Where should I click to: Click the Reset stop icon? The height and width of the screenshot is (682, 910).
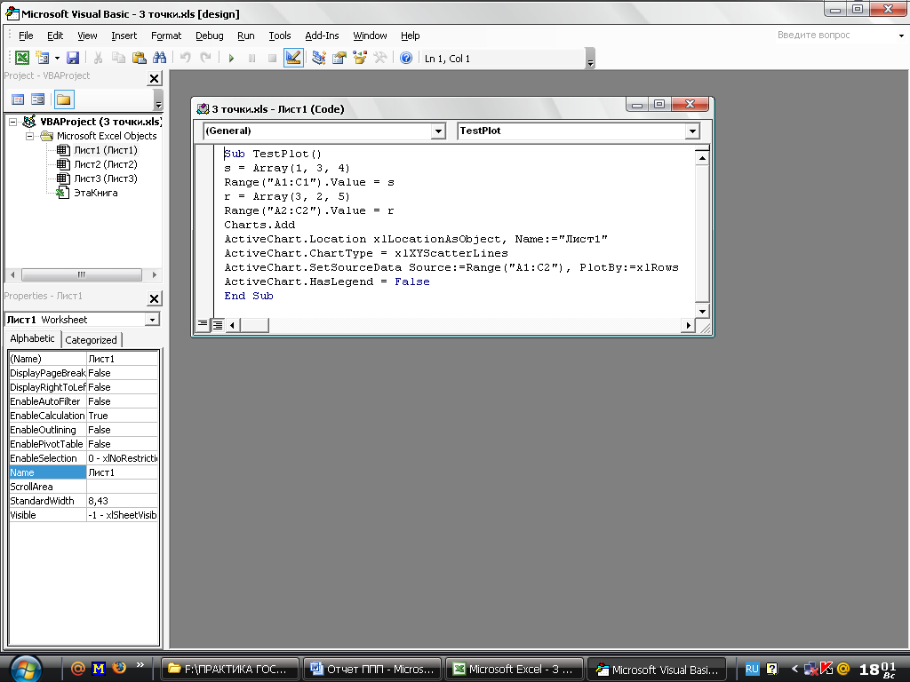(272, 58)
